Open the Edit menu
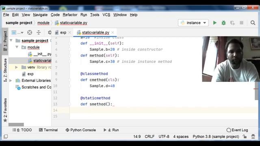This screenshot has width=260, height=146. [x=15, y=15]
